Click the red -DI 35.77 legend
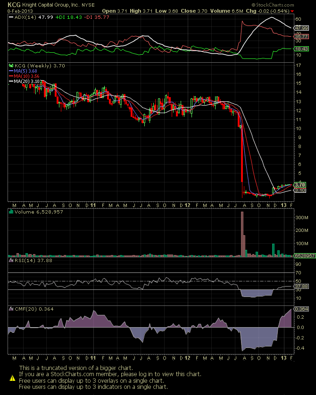 97,17
